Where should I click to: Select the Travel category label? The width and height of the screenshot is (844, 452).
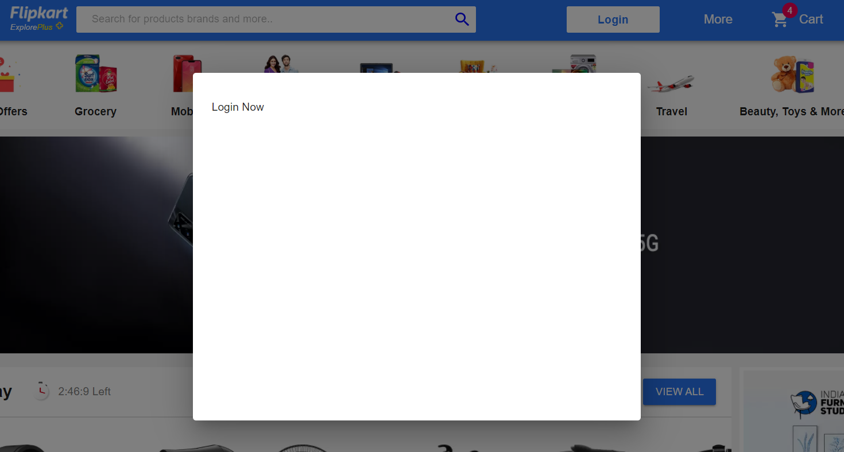(x=672, y=112)
